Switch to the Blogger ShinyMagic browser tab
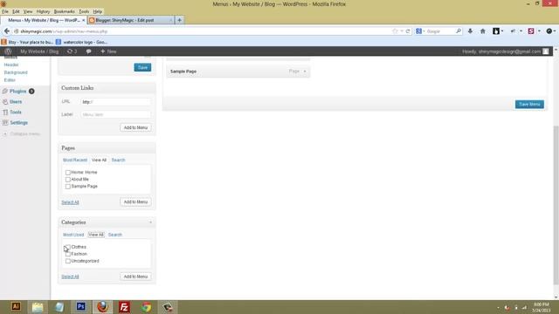 coord(130,20)
